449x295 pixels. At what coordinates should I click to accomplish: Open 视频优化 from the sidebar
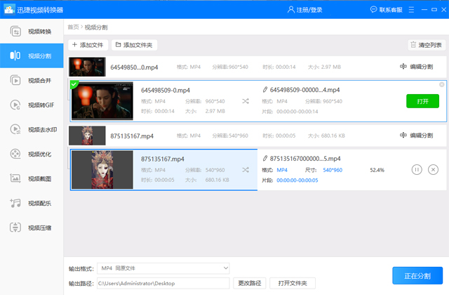coord(32,155)
